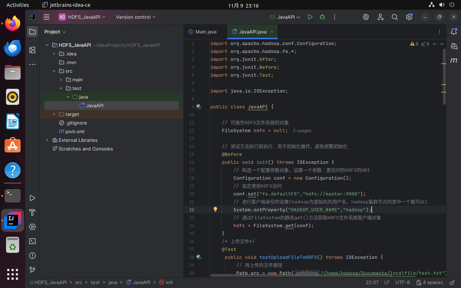This screenshot has height=288, width=461.
Task: Jump to next highlighted error arrow
Action: 442,44
